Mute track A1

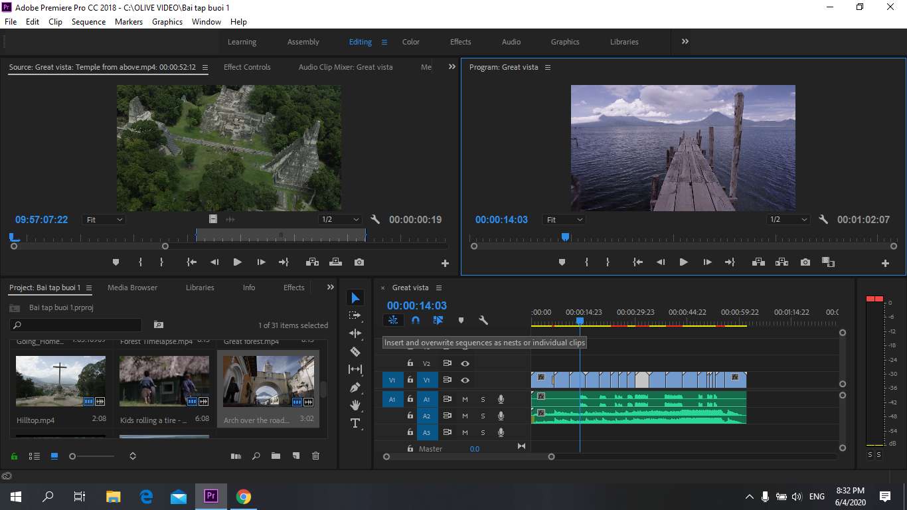click(465, 399)
